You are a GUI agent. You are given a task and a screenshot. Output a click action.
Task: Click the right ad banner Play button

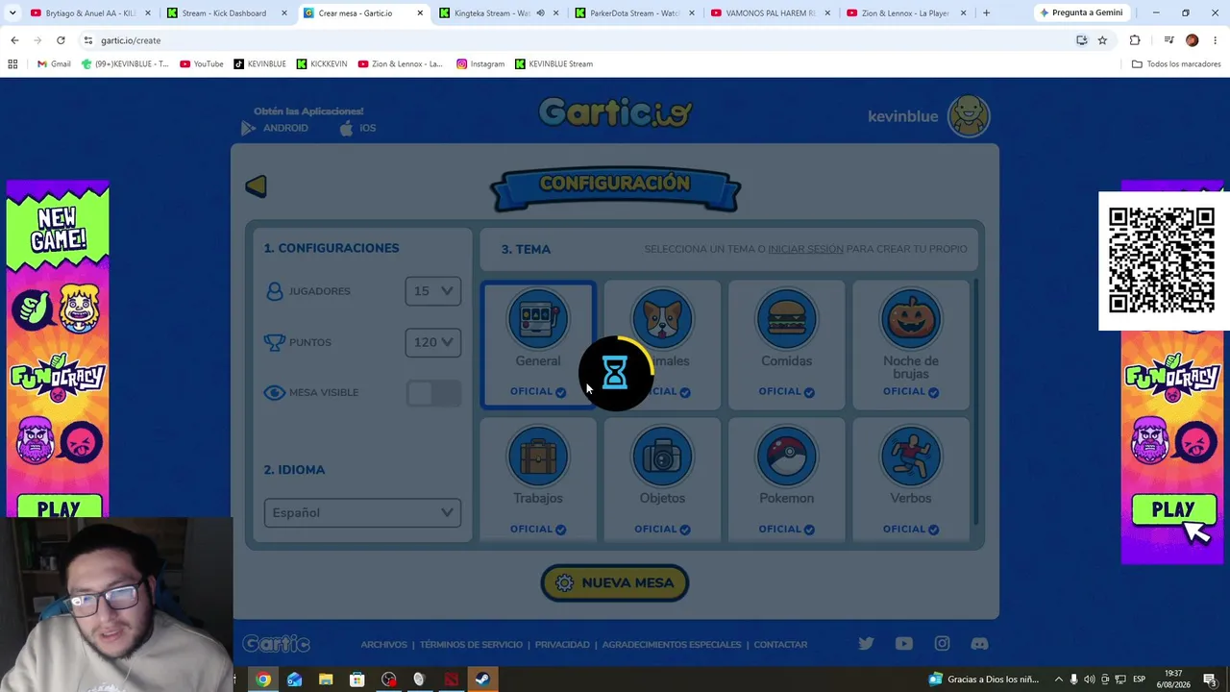1172,510
